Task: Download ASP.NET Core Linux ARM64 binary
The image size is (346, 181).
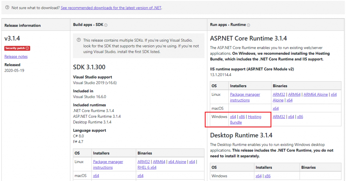Action: pyautogui.click(x=294, y=94)
